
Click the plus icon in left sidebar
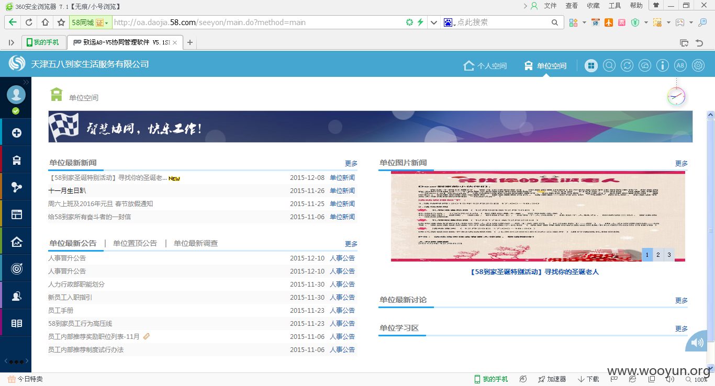[x=17, y=133]
